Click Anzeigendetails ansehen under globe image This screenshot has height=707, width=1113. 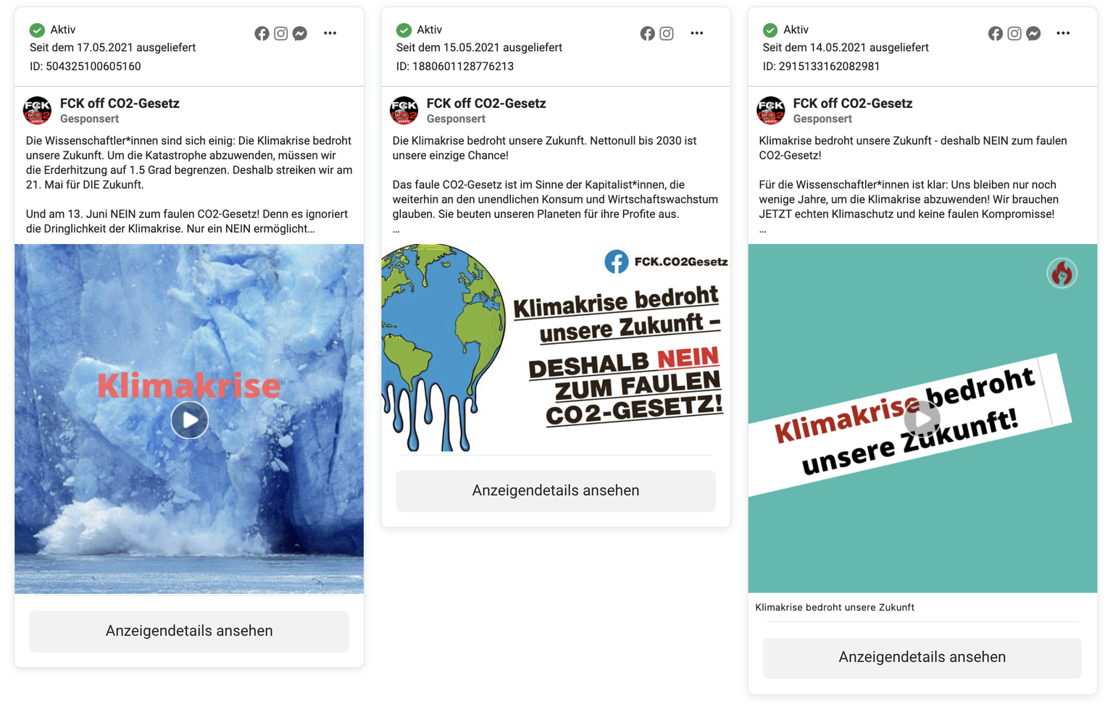pyautogui.click(x=556, y=490)
